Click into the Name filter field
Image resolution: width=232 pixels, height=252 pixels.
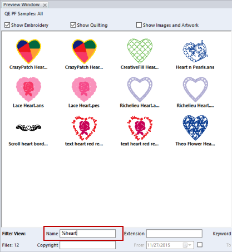coord(87,233)
